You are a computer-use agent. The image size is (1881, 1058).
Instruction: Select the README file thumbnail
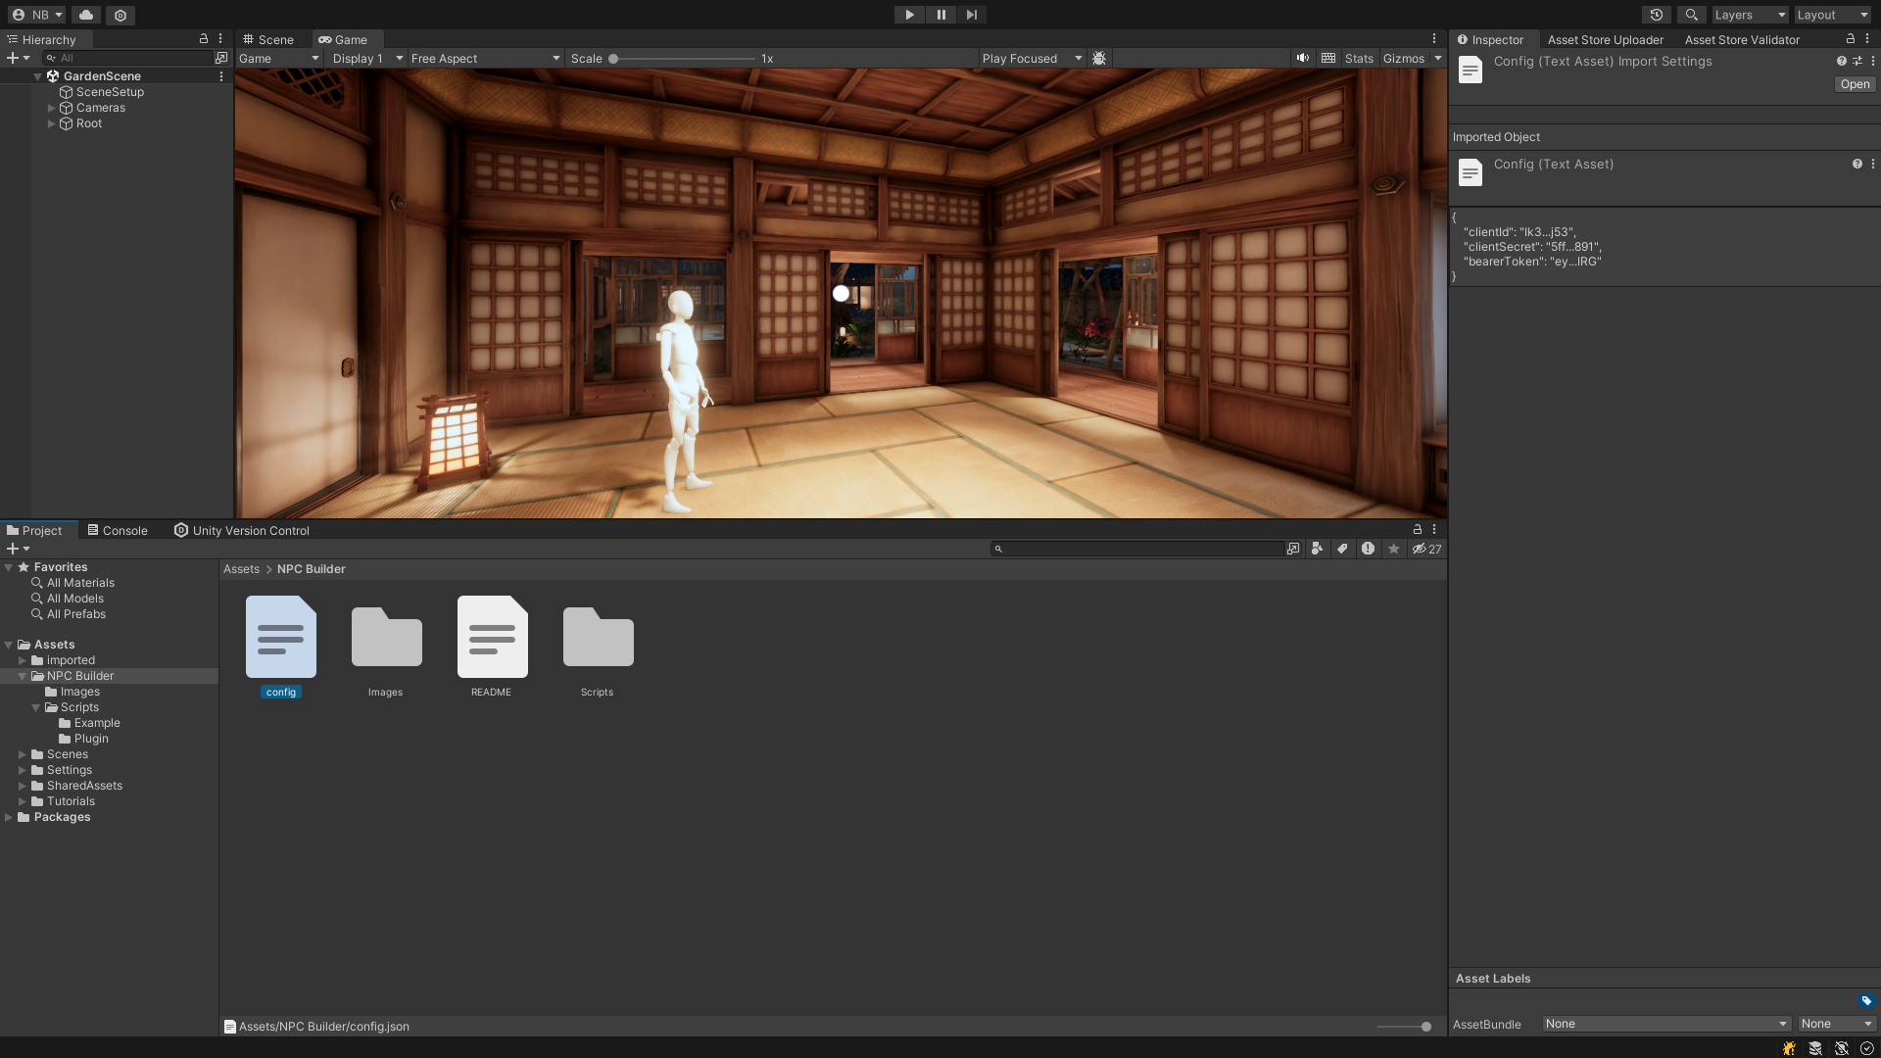coord(492,638)
